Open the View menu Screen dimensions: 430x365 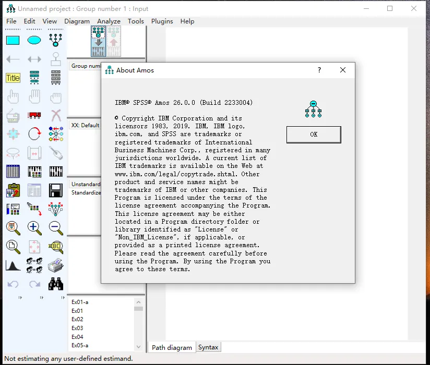coord(50,21)
